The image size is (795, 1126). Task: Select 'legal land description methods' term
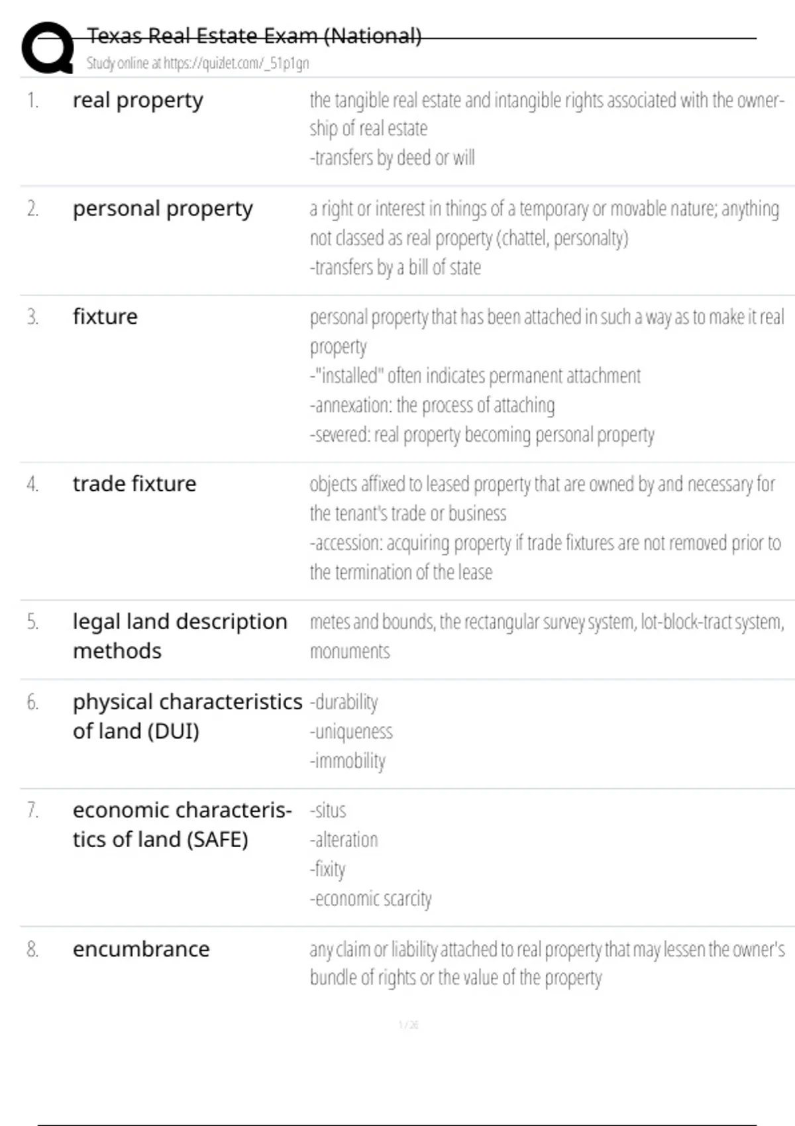coord(180,636)
